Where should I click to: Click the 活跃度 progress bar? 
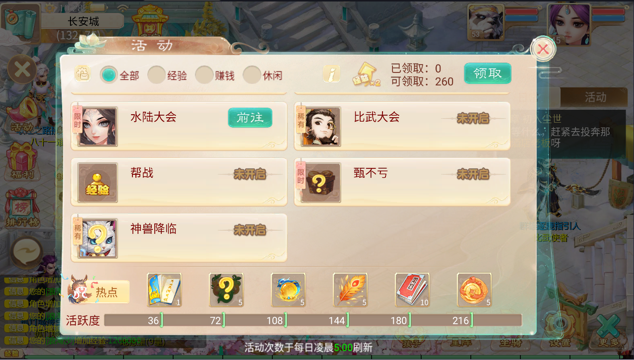tap(313, 320)
